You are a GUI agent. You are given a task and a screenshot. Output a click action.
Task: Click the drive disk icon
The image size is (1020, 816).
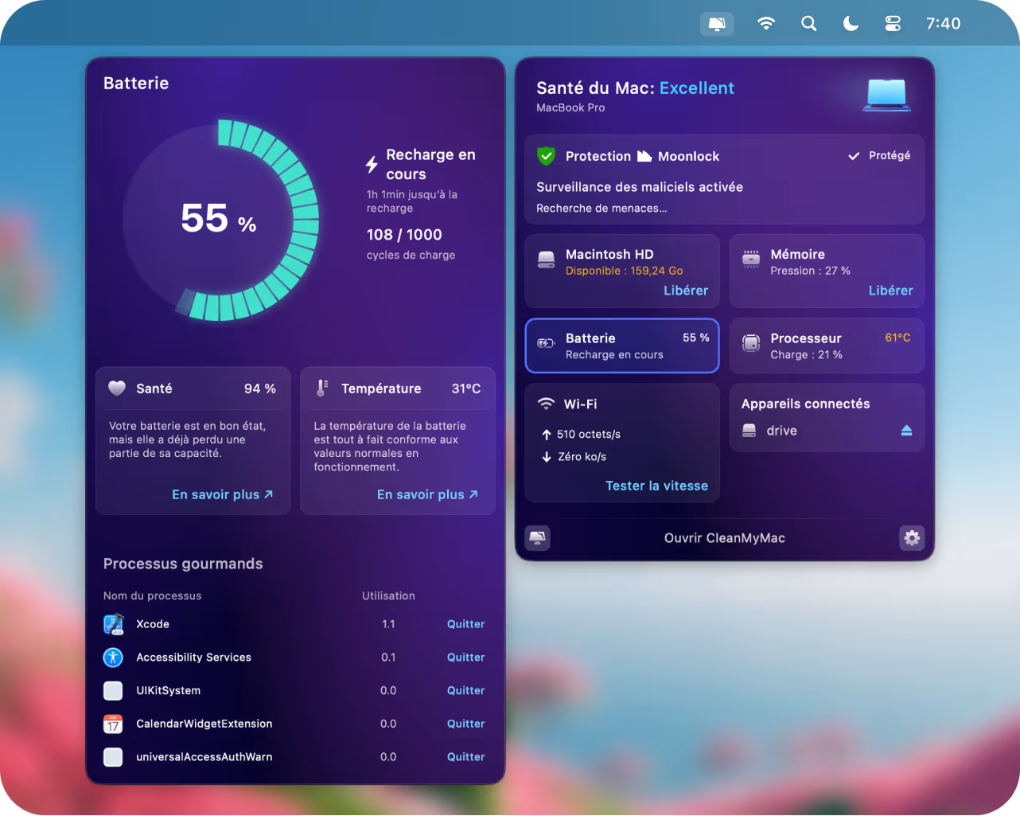click(749, 431)
